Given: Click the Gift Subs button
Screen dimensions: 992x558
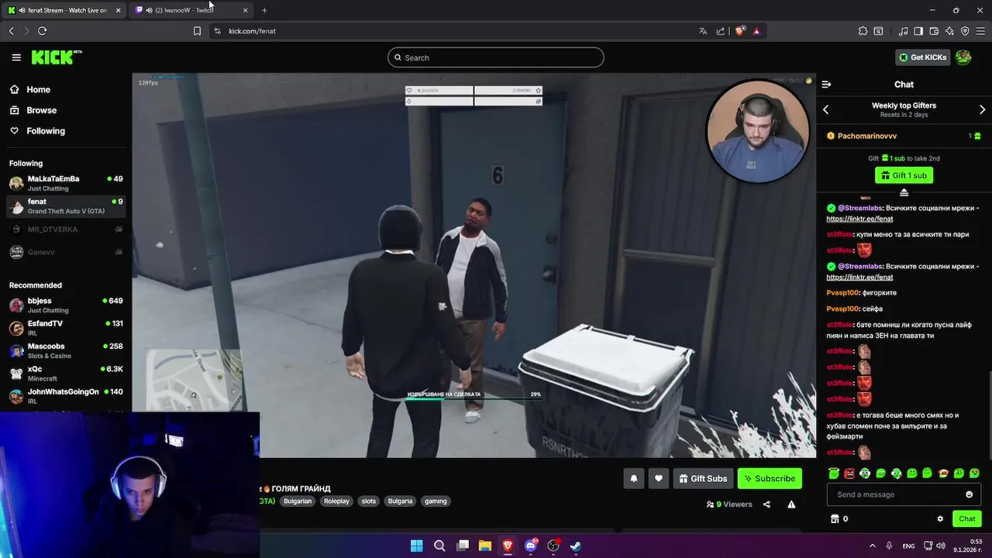Looking at the screenshot, I should tap(703, 479).
